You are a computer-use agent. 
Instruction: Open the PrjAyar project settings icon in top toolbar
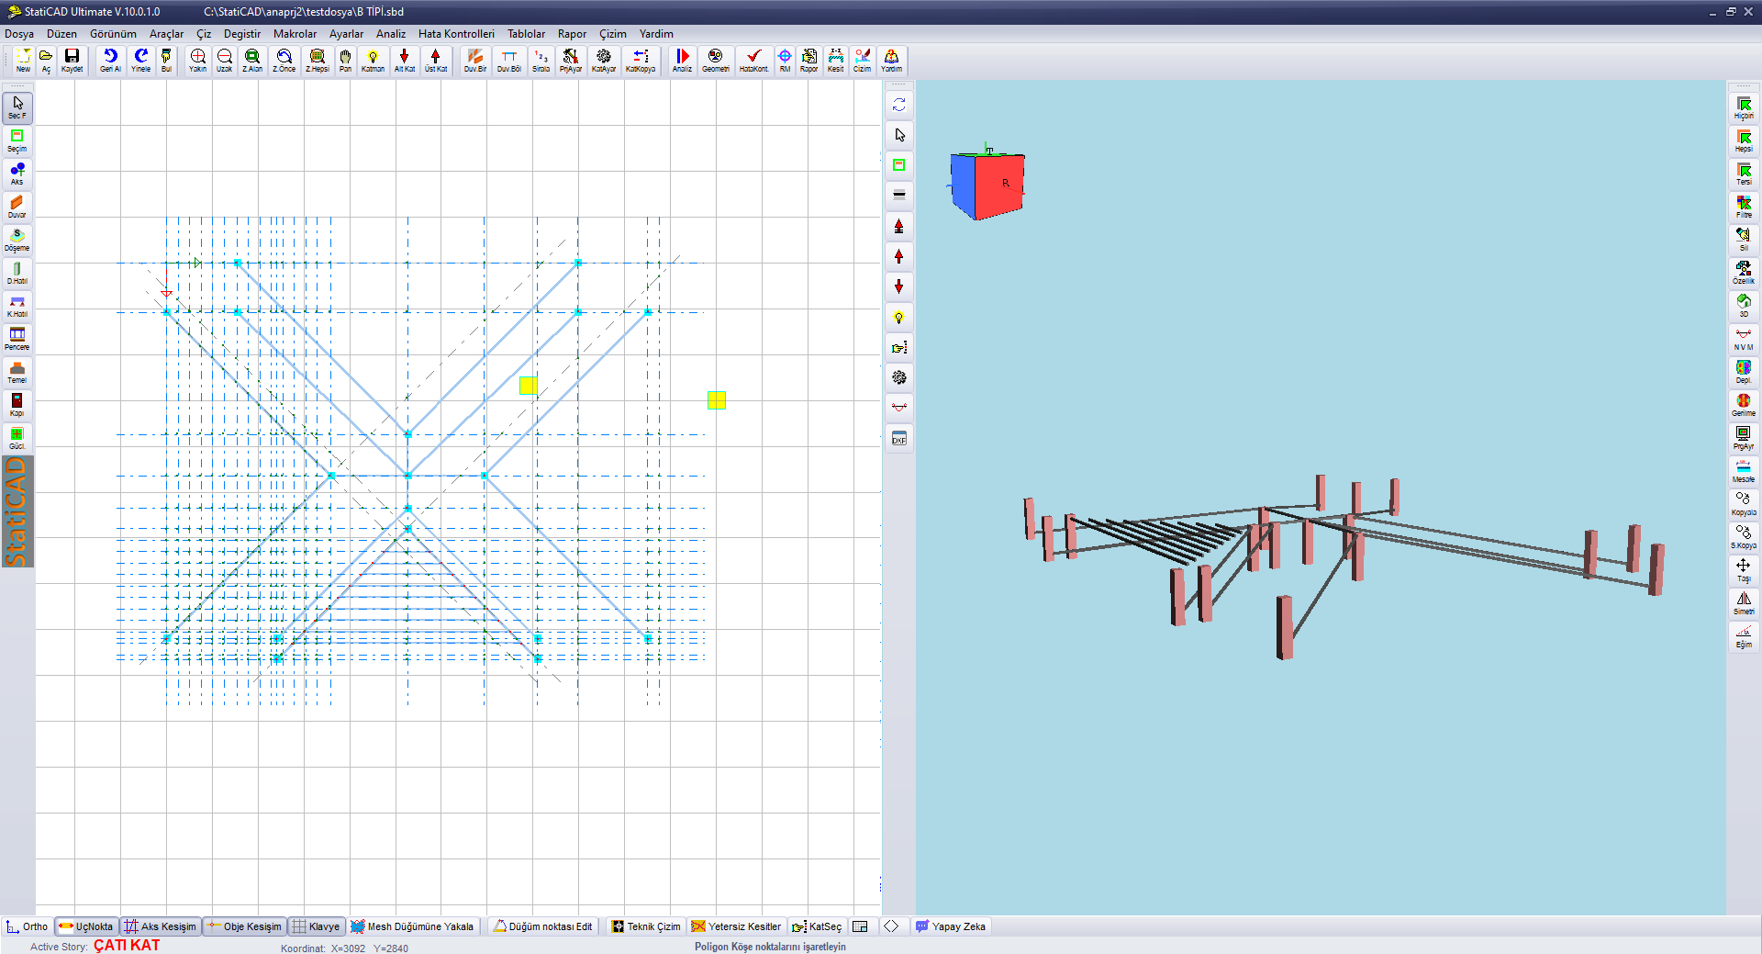(571, 61)
